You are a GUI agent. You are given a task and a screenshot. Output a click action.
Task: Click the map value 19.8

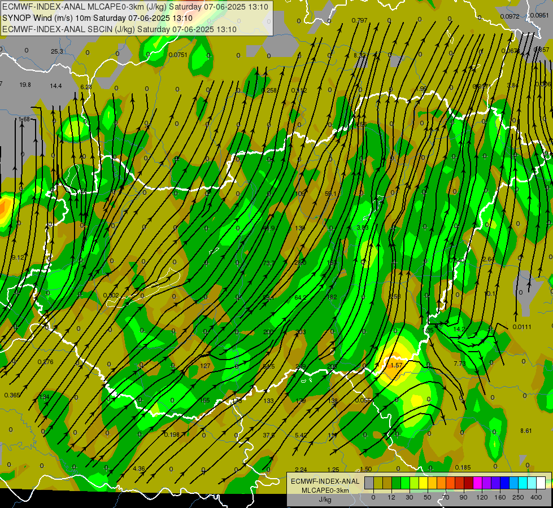tap(25, 85)
